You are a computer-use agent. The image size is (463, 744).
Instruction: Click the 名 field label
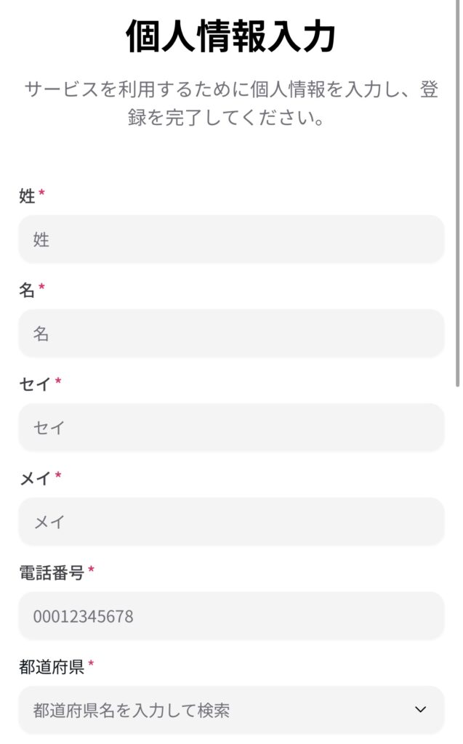click(x=27, y=290)
